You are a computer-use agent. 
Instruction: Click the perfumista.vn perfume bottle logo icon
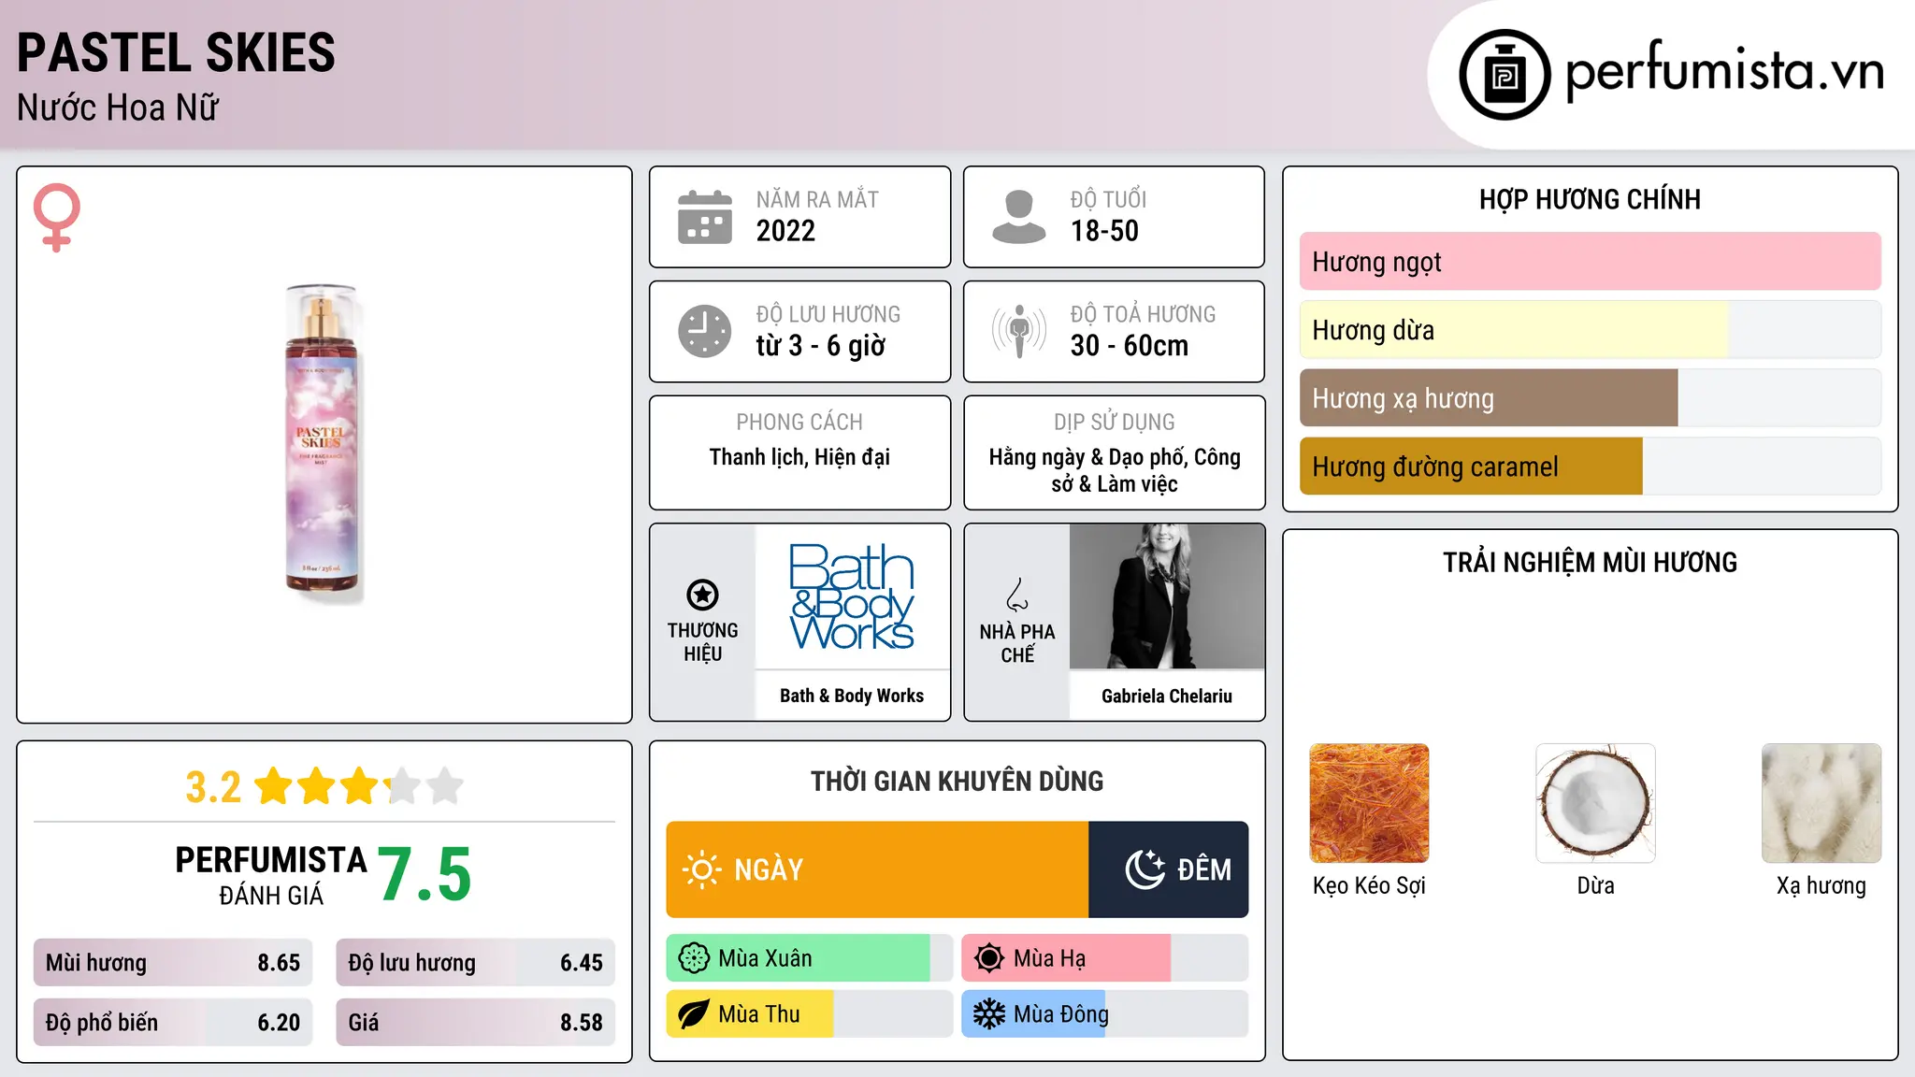(1505, 75)
